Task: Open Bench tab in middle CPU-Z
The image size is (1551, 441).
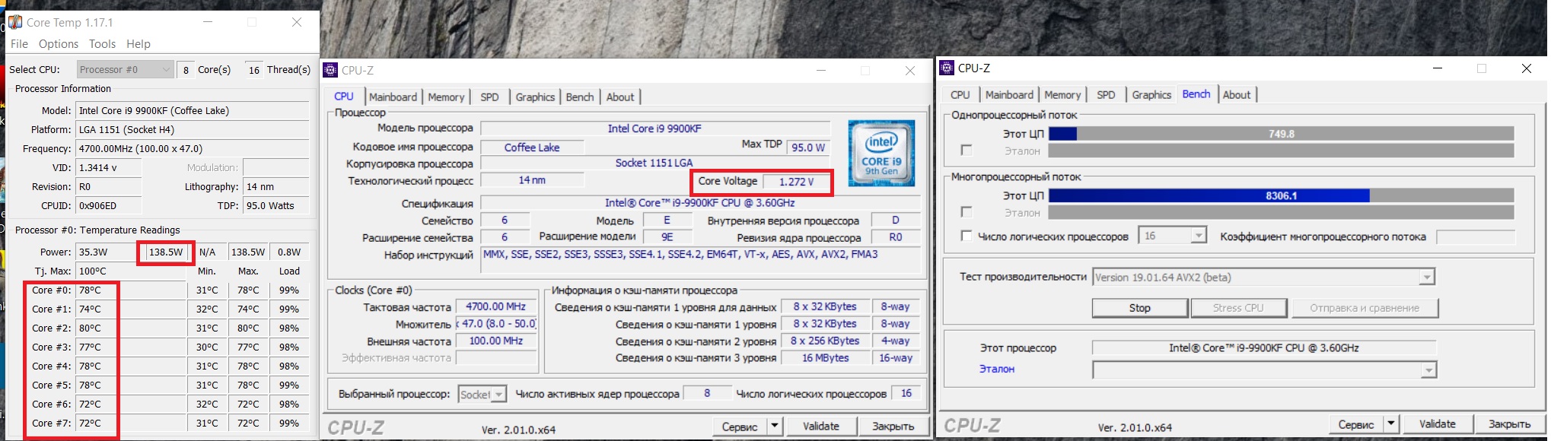Action: point(580,97)
